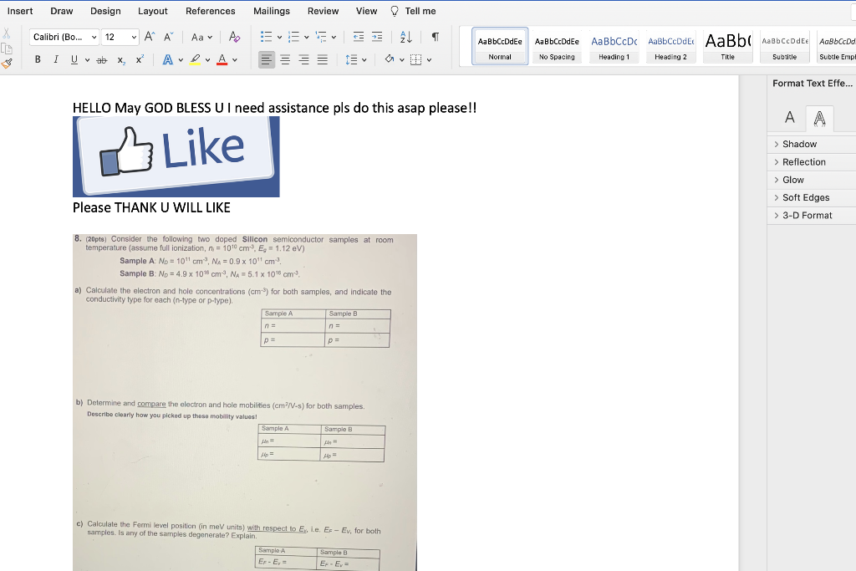This screenshot has height=571, width=856.
Task: Toggle the Show Paragraph Marks icon
Action: (436, 37)
